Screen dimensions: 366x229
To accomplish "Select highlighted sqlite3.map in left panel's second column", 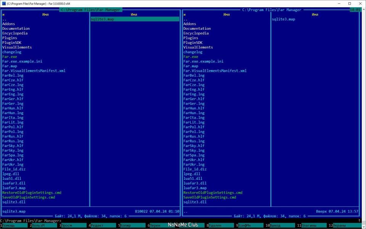I will 135,19.
